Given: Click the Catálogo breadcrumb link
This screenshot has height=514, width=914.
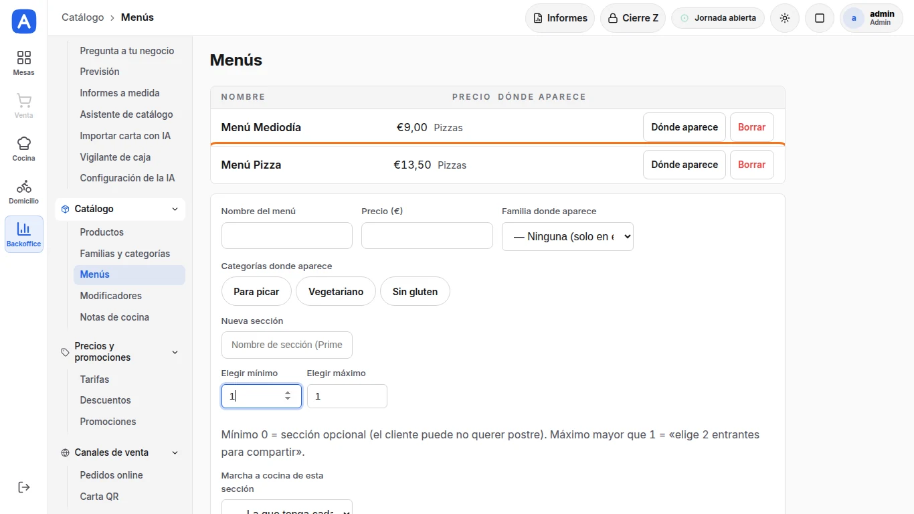Looking at the screenshot, I should coord(83,17).
